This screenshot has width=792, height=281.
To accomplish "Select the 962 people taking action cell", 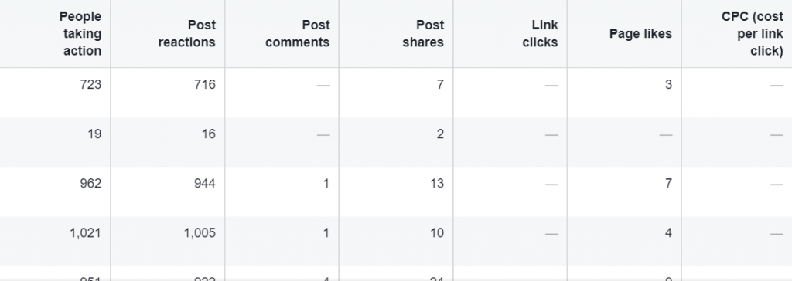I will click(x=90, y=183).
